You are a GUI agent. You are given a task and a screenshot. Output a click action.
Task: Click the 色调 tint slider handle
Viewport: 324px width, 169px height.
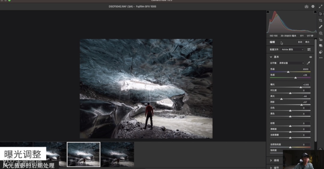click(x=295, y=78)
